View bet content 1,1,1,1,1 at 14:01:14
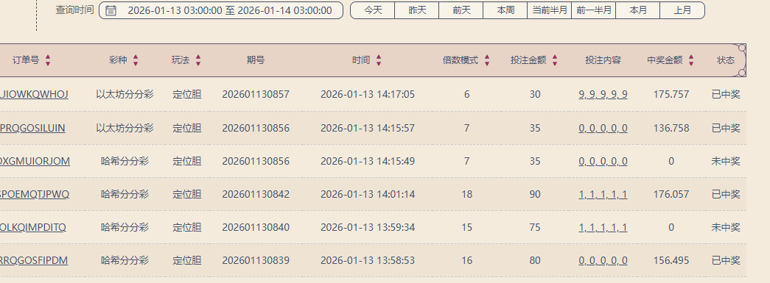Viewport: 770px width, 283px height. [603, 194]
